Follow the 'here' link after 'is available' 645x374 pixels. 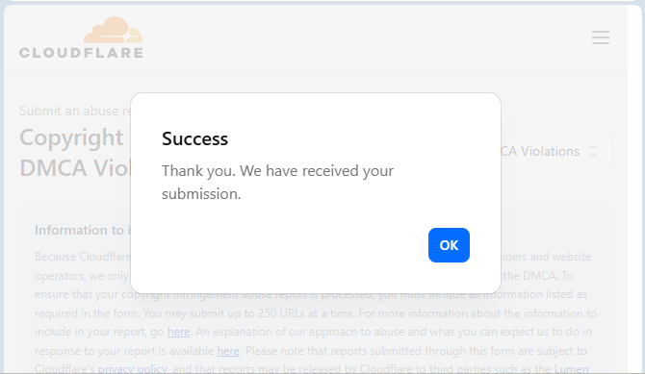pos(228,351)
